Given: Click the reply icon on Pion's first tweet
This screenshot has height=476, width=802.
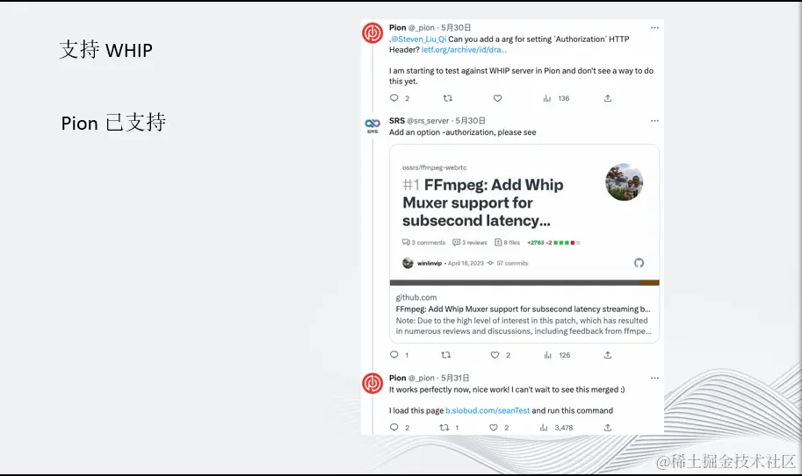Looking at the screenshot, I should [x=394, y=98].
